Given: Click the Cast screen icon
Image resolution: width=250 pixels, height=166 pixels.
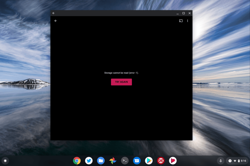Looking at the screenshot, I should (x=181, y=21).
